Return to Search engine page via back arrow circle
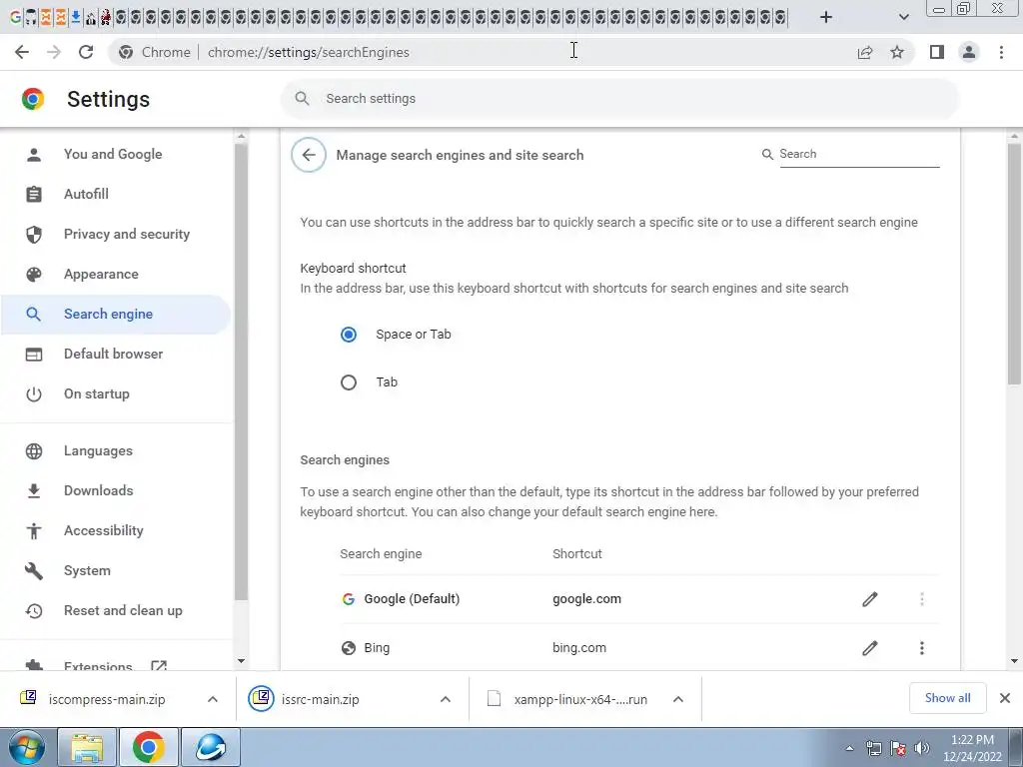Screen dimensions: 1023x767 point(309,155)
